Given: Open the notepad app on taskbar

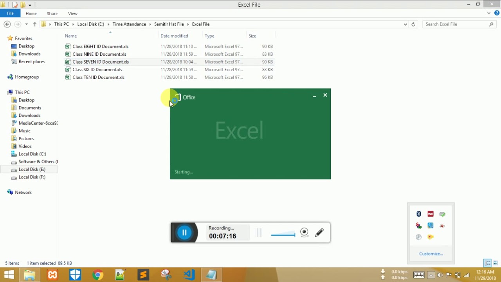Looking at the screenshot, I should point(211,275).
